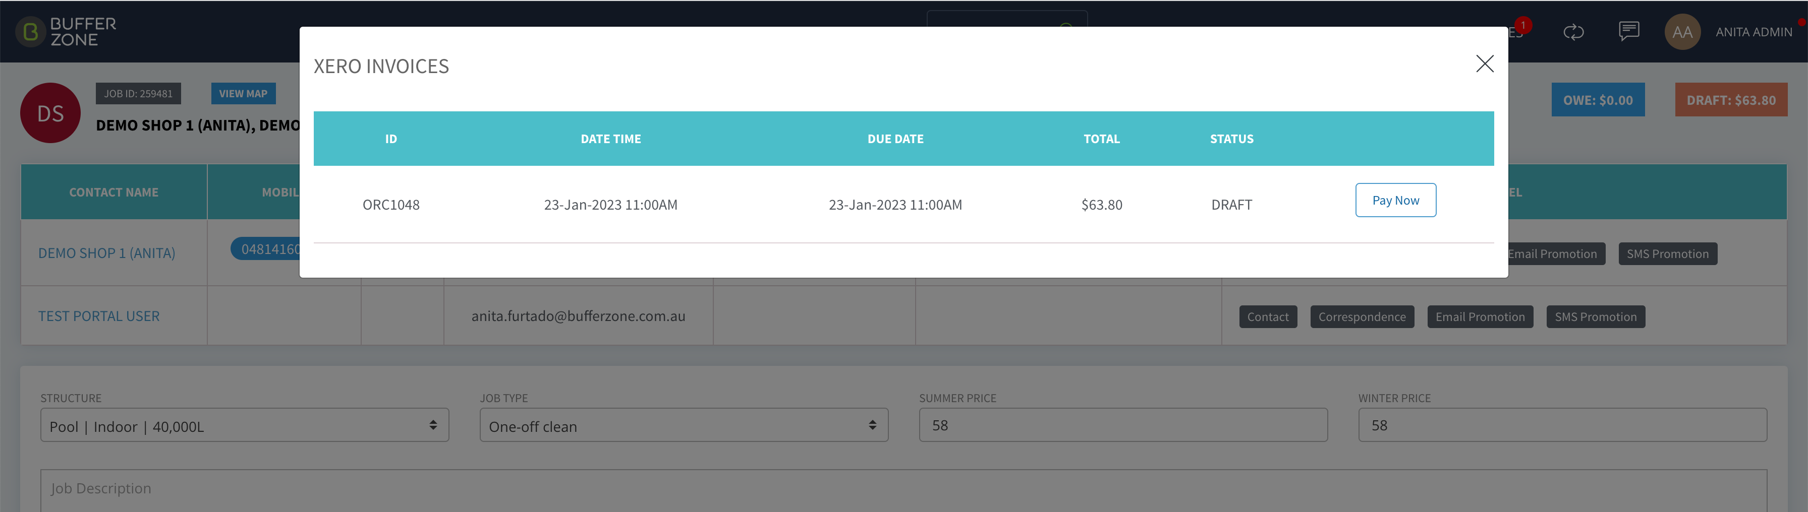Click the Total column header
The image size is (1808, 512).
[x=1101, y=139]
